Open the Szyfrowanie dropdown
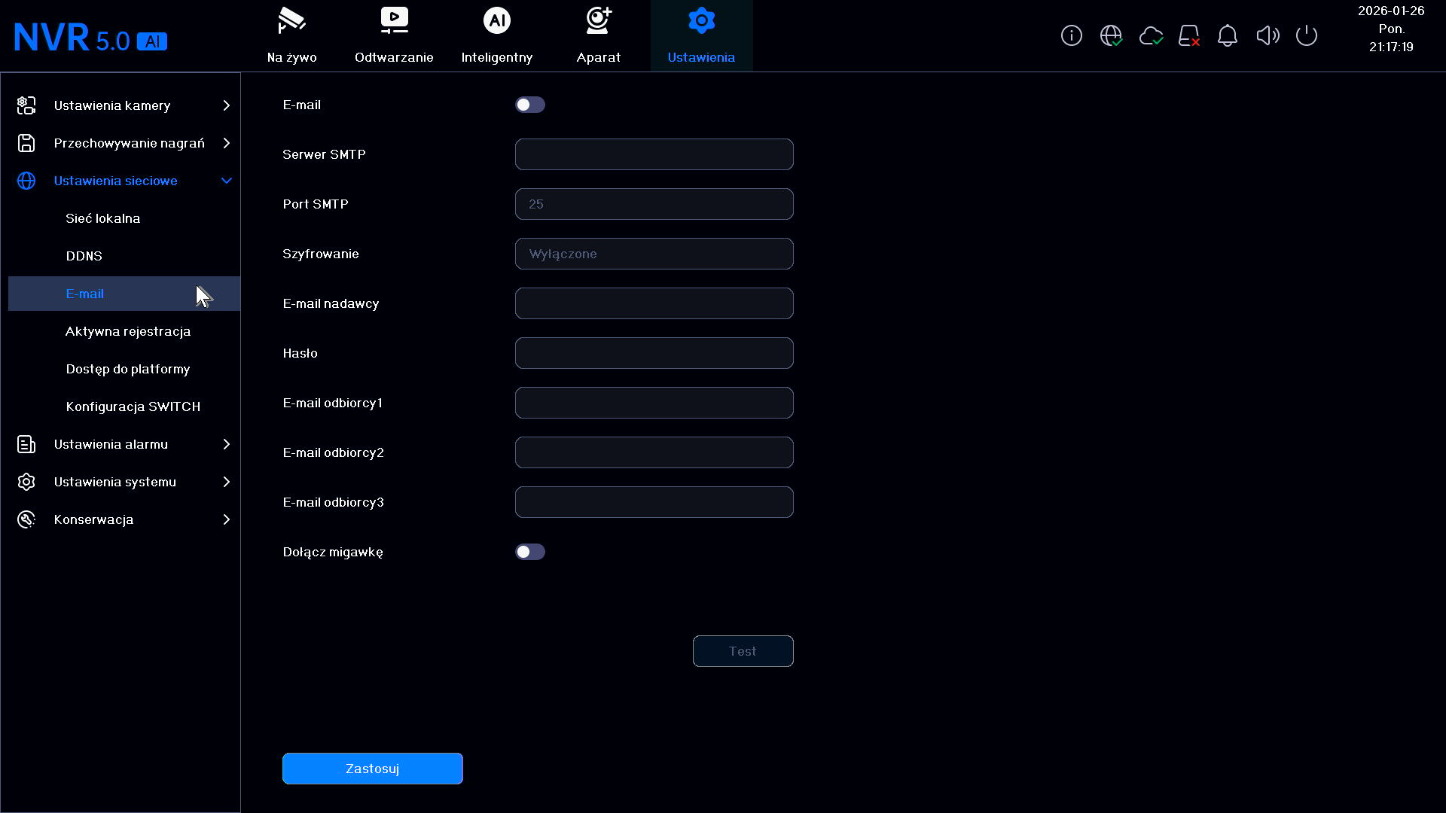The width and height of the screenshot is (1446, 813). pyautogui.click(x=654, y=254)
